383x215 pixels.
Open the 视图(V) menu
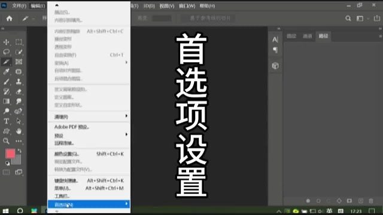(167, 6)
